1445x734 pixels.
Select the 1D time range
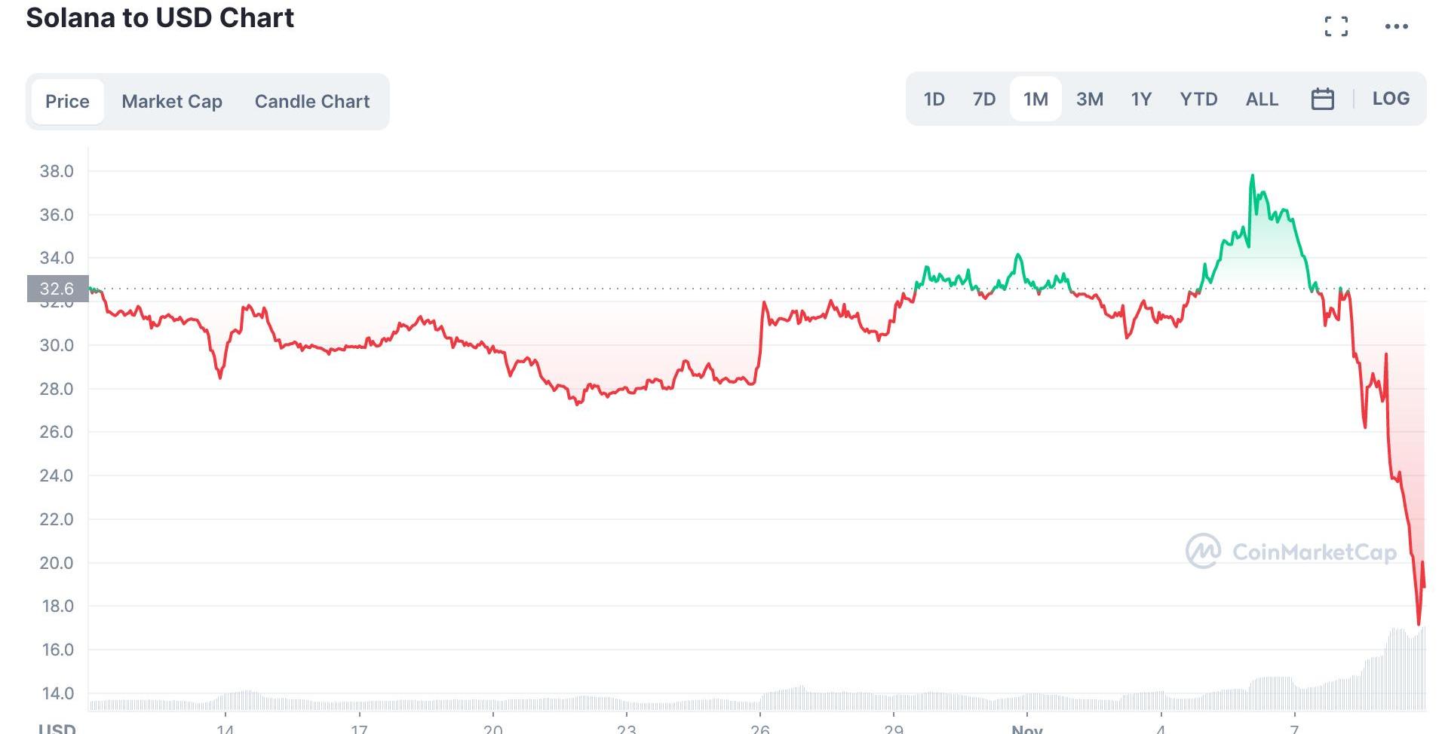pos(934,99)
